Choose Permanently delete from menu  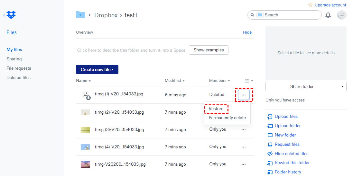[x=227, y=118]
